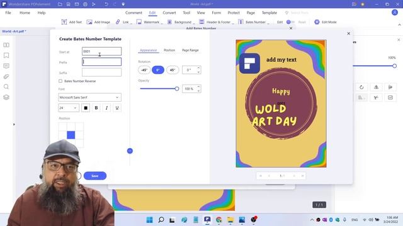
Task: Click the Header & Footer icon
Action: point(201,22)
